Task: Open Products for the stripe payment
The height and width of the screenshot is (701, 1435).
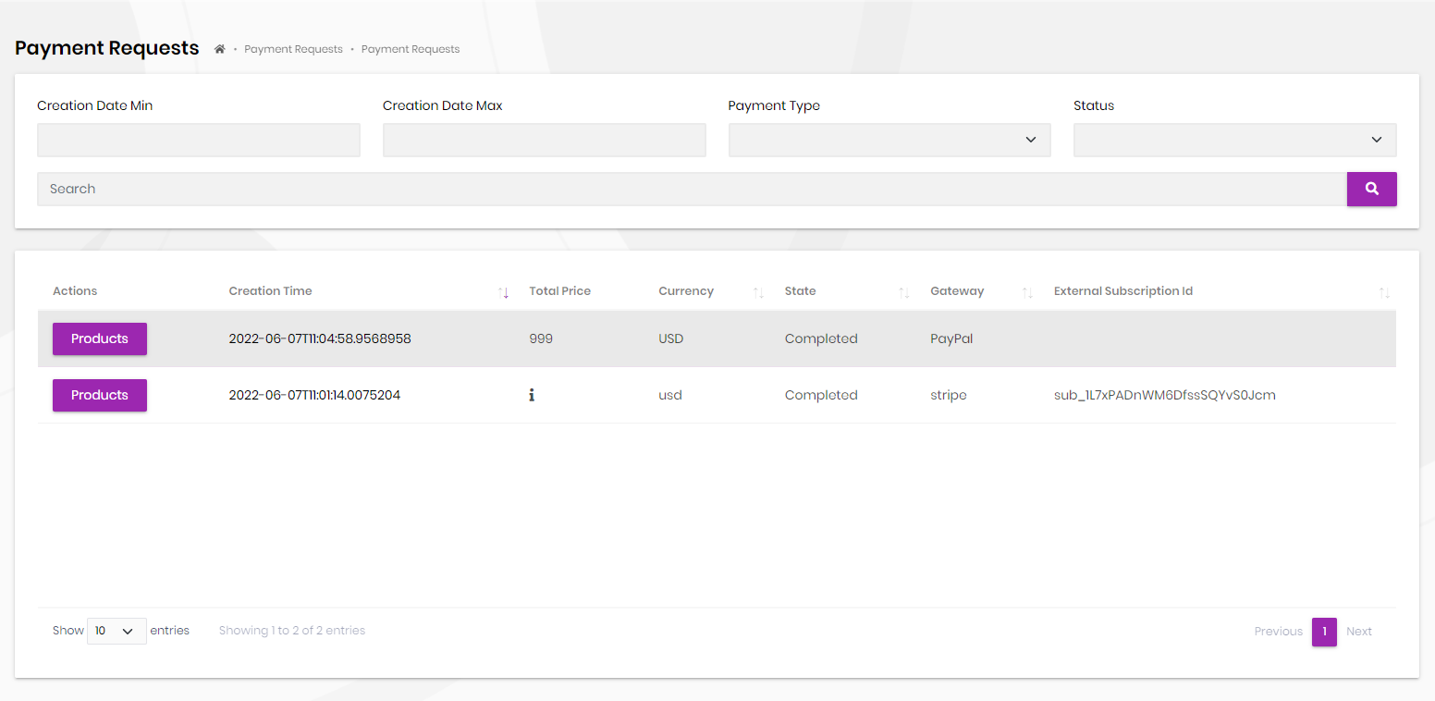Action: coord(100,395)
